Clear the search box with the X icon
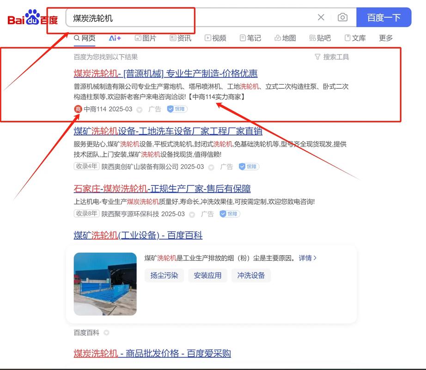This screenshot has width=426, height=370. (x=321, y=18)
